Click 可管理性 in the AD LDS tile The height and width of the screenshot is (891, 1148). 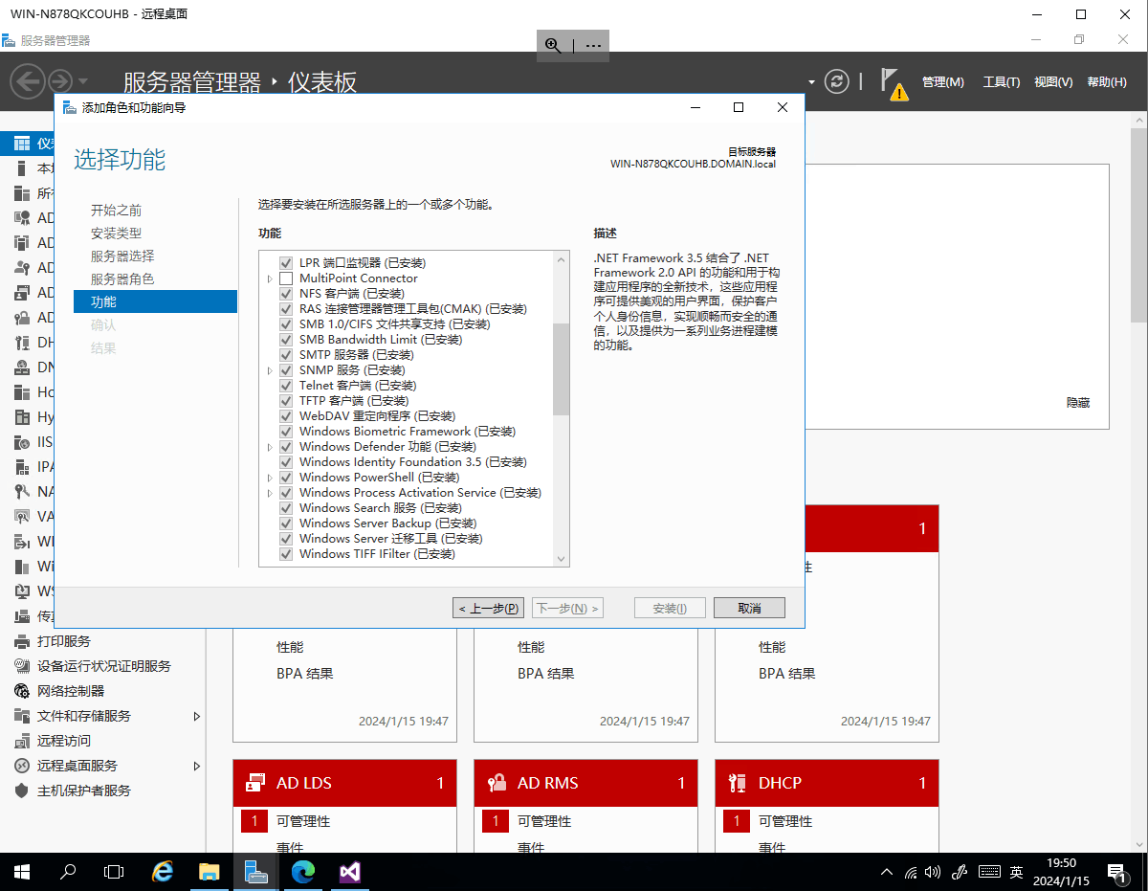tap(303, 821)
